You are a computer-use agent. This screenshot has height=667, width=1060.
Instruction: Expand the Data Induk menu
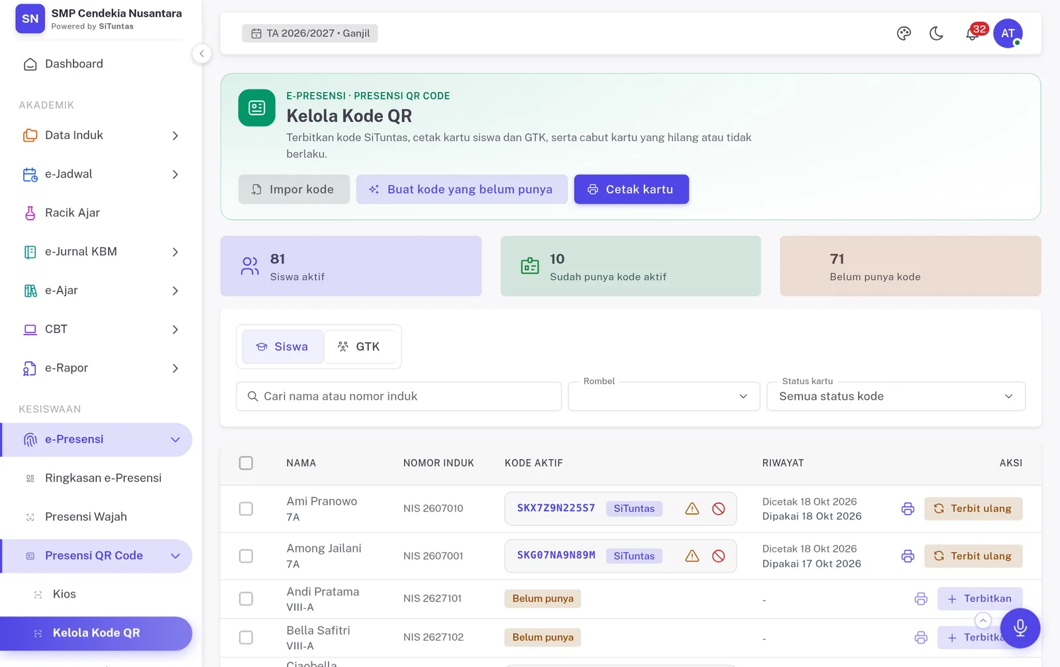pos(101,135)
